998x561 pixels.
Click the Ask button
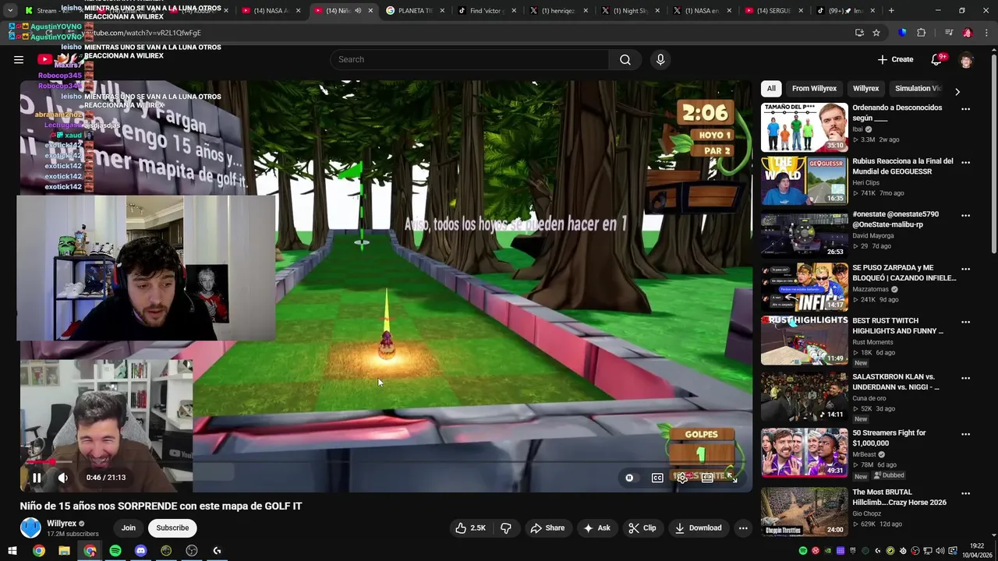[x=596, y=527]
